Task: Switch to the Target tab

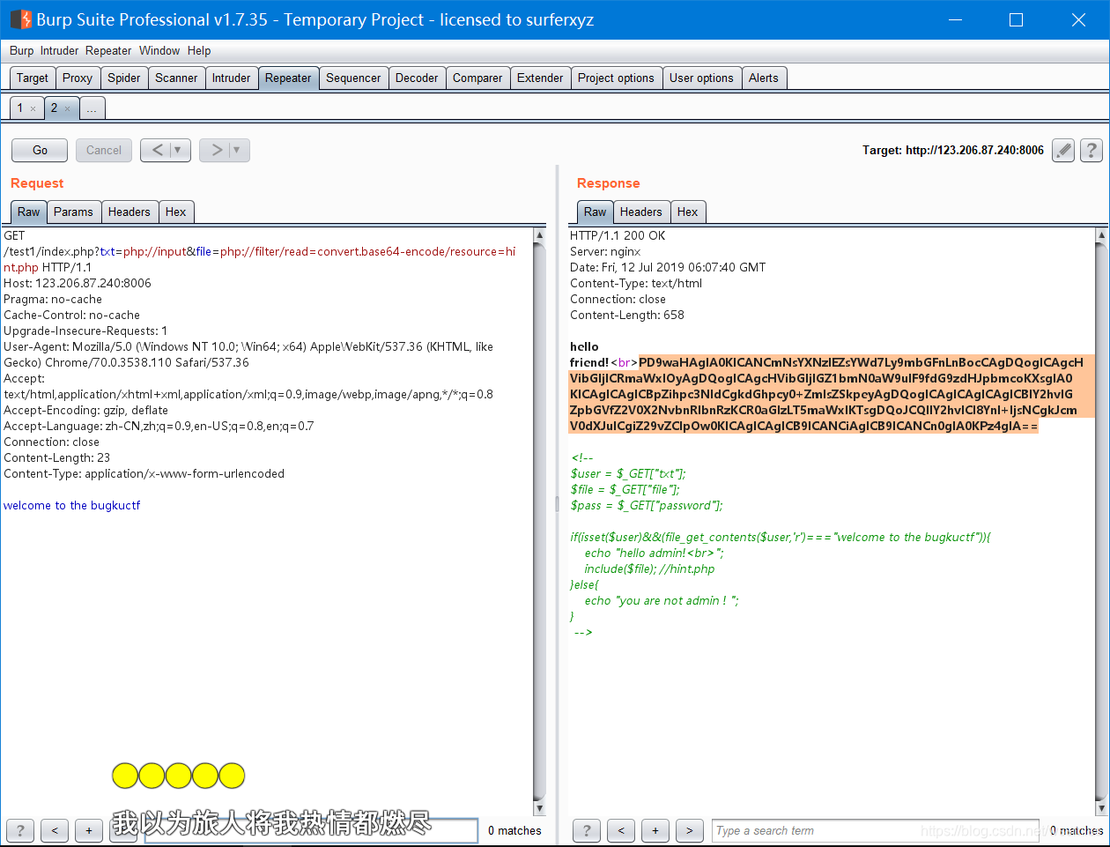Action: coord(33,78)
